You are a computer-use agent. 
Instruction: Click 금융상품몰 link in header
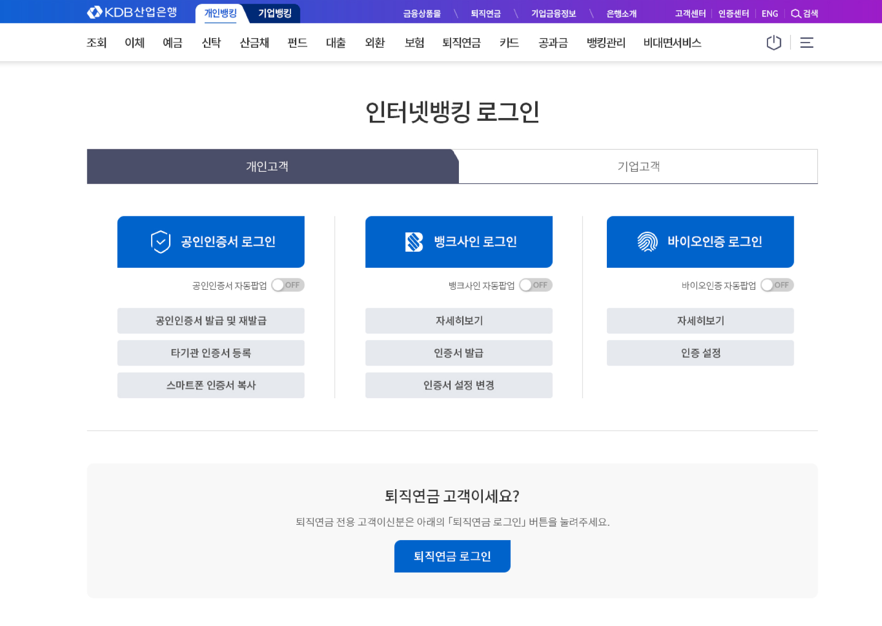coord(422,14)
